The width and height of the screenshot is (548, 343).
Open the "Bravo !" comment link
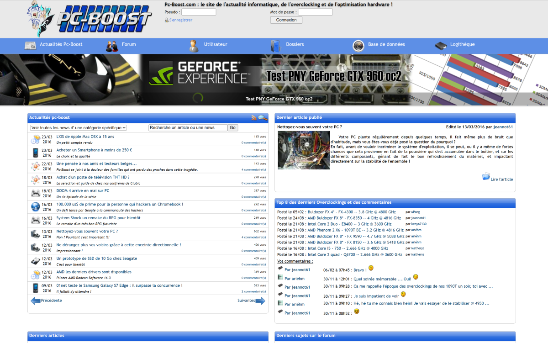click(360, 270)
